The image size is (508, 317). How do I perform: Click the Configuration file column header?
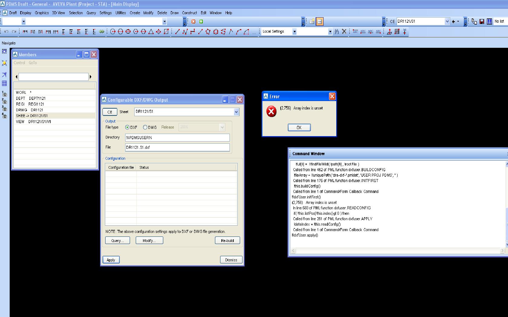click(121, 167)
